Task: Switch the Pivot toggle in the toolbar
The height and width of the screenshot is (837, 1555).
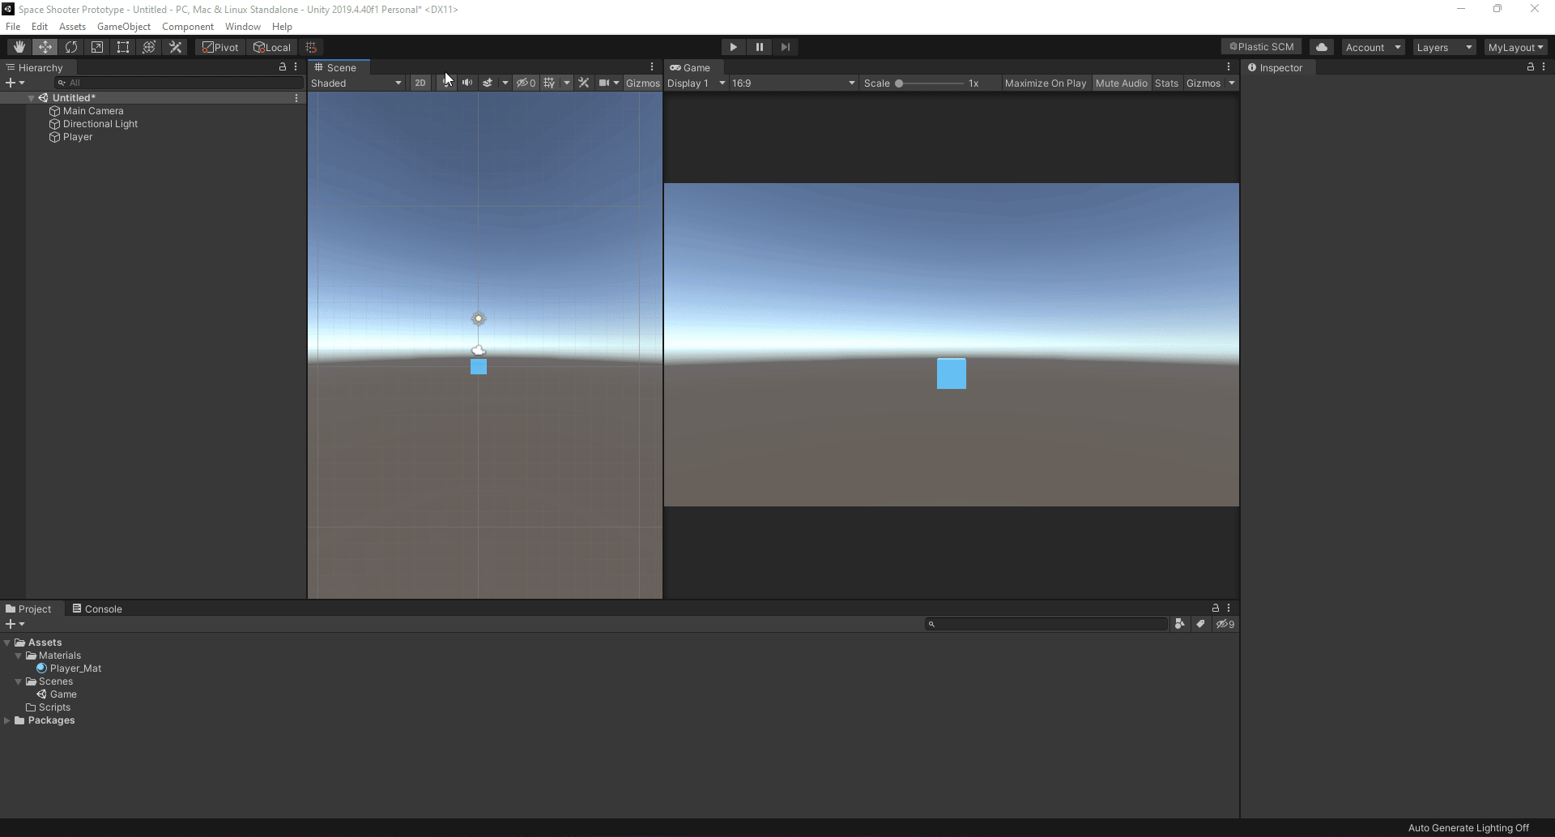Action: (219, 47)
